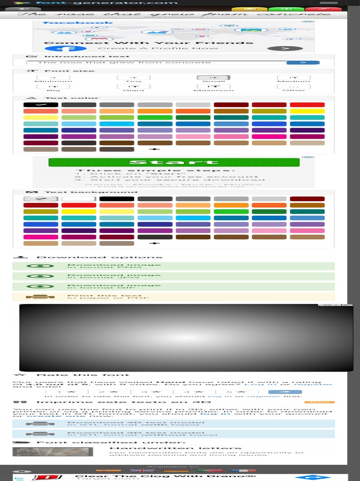Select Minimum font size

tap(53, 78)
